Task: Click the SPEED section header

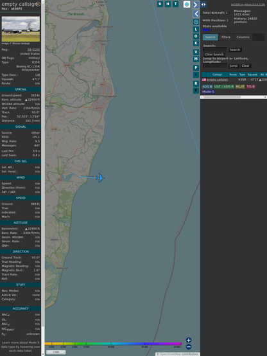Action: coord(21,198)
